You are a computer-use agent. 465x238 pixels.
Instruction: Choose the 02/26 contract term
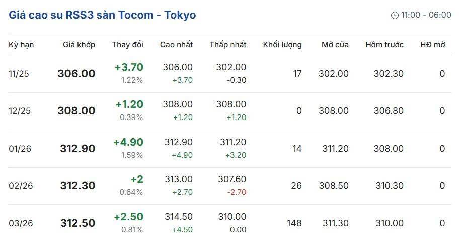(21, 186)
